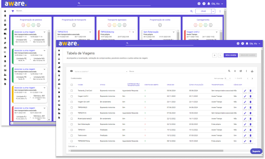This screenshot has height=159, width=265.
Task: Click the horizontal scrollbar below the trips table
Action: [147, 151]
